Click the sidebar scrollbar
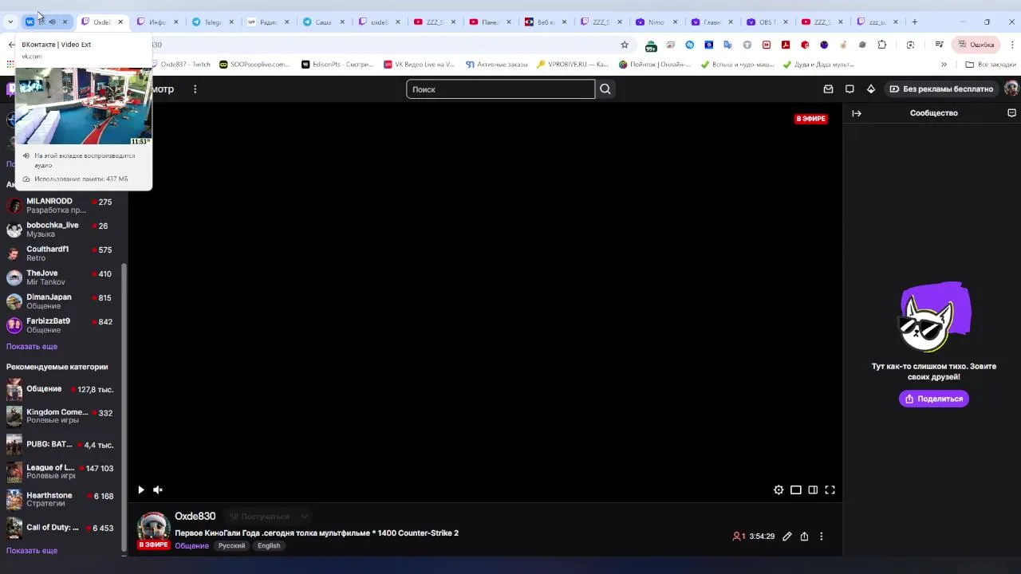Screen dimensions: 1021x574 click(x=124, y=407)
